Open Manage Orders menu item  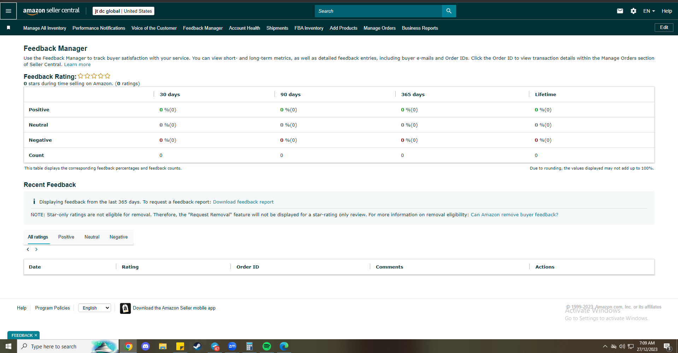[x=379, y=28]
